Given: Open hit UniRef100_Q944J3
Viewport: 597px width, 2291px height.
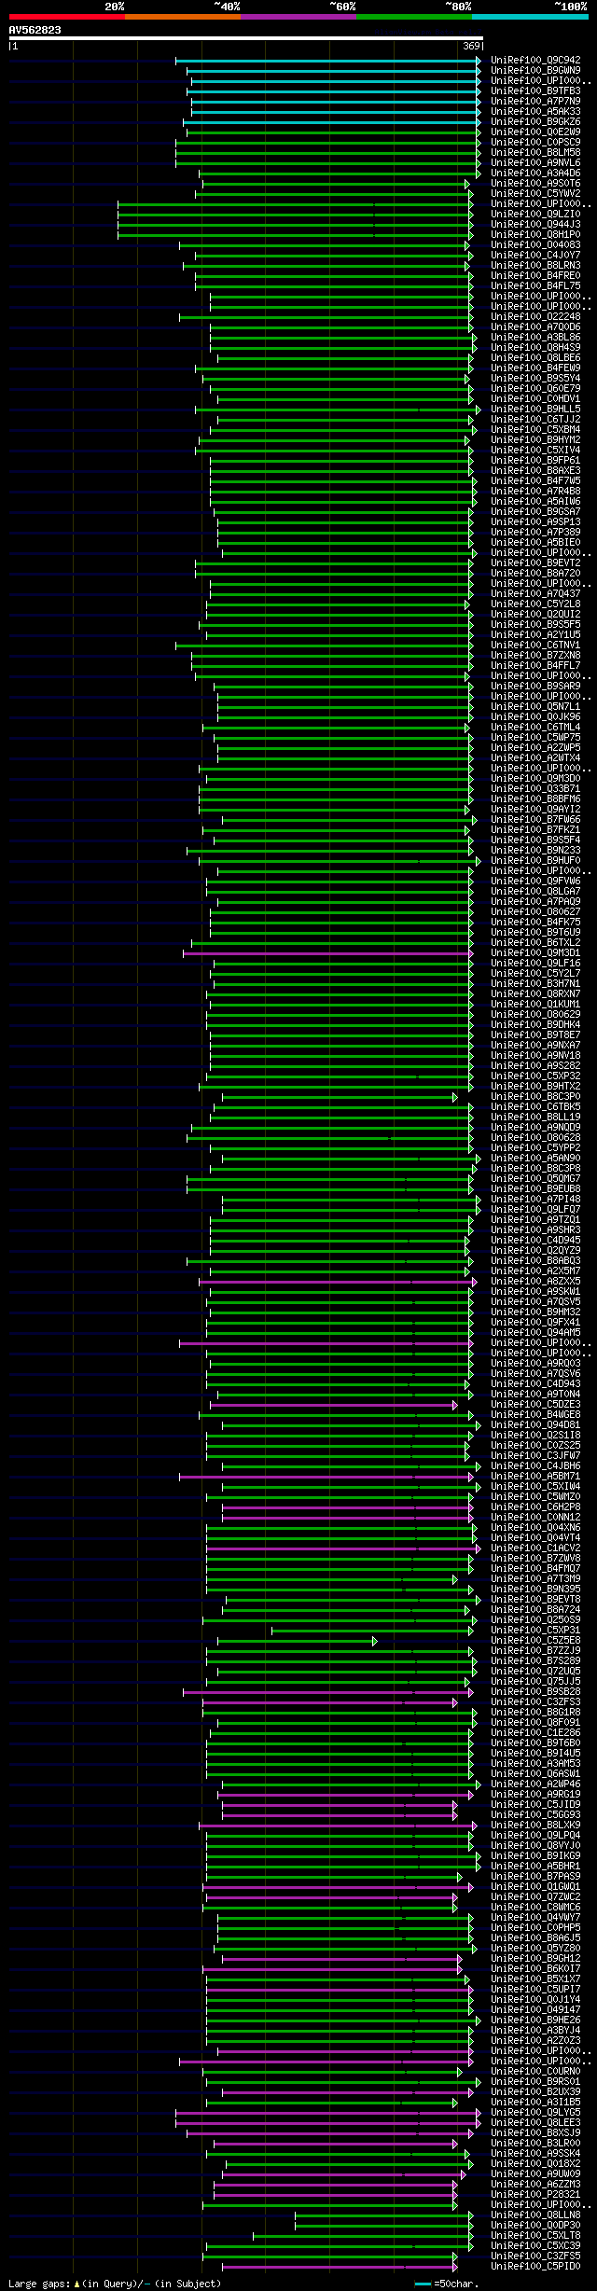Looking at the screenshot, I should pos(535,224).
